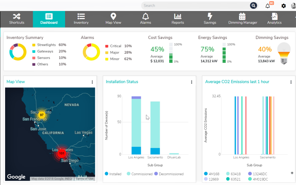Click the Savings lightning bolt icon
296x185 pixels.
click(x=210, y=16)
